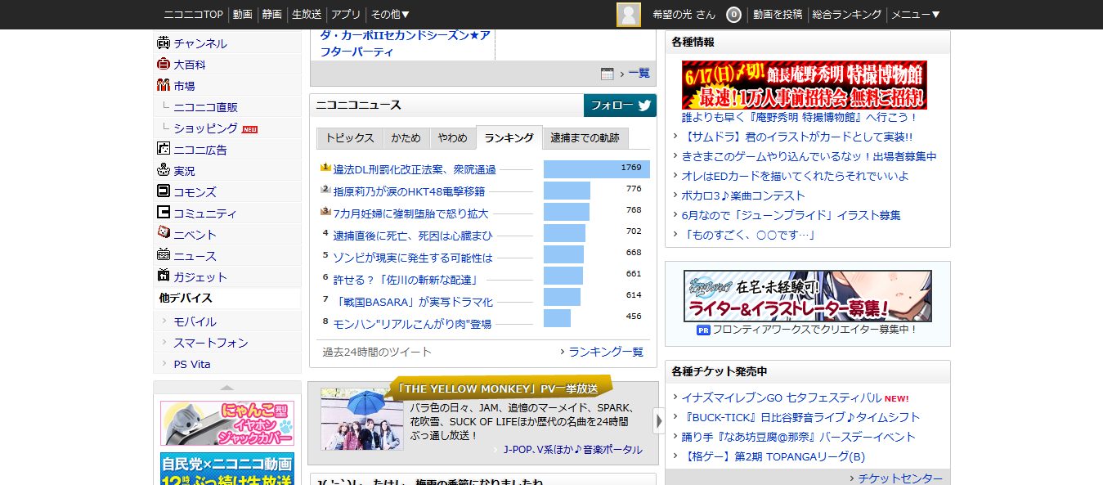Open 総合ランキング in the top bar
Image resolution: width=1103 pixels, height=485 pixels.
click(847, 15)
